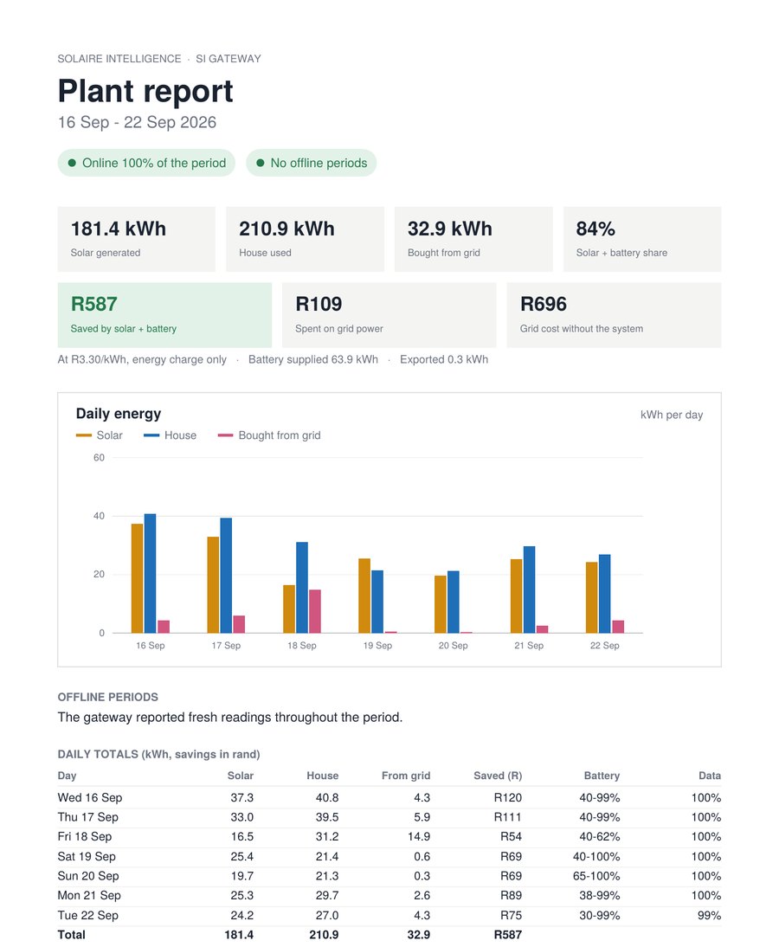Screen dimensions: 779x947
Task: Click the At R3.30/kWh energy charge note
Action: point(142,360)
